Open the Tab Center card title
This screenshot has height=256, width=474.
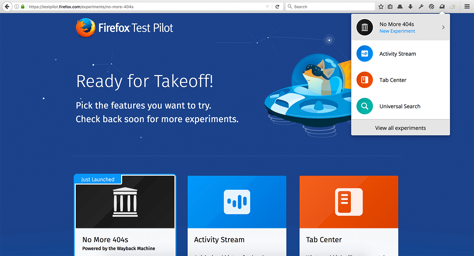324,240
